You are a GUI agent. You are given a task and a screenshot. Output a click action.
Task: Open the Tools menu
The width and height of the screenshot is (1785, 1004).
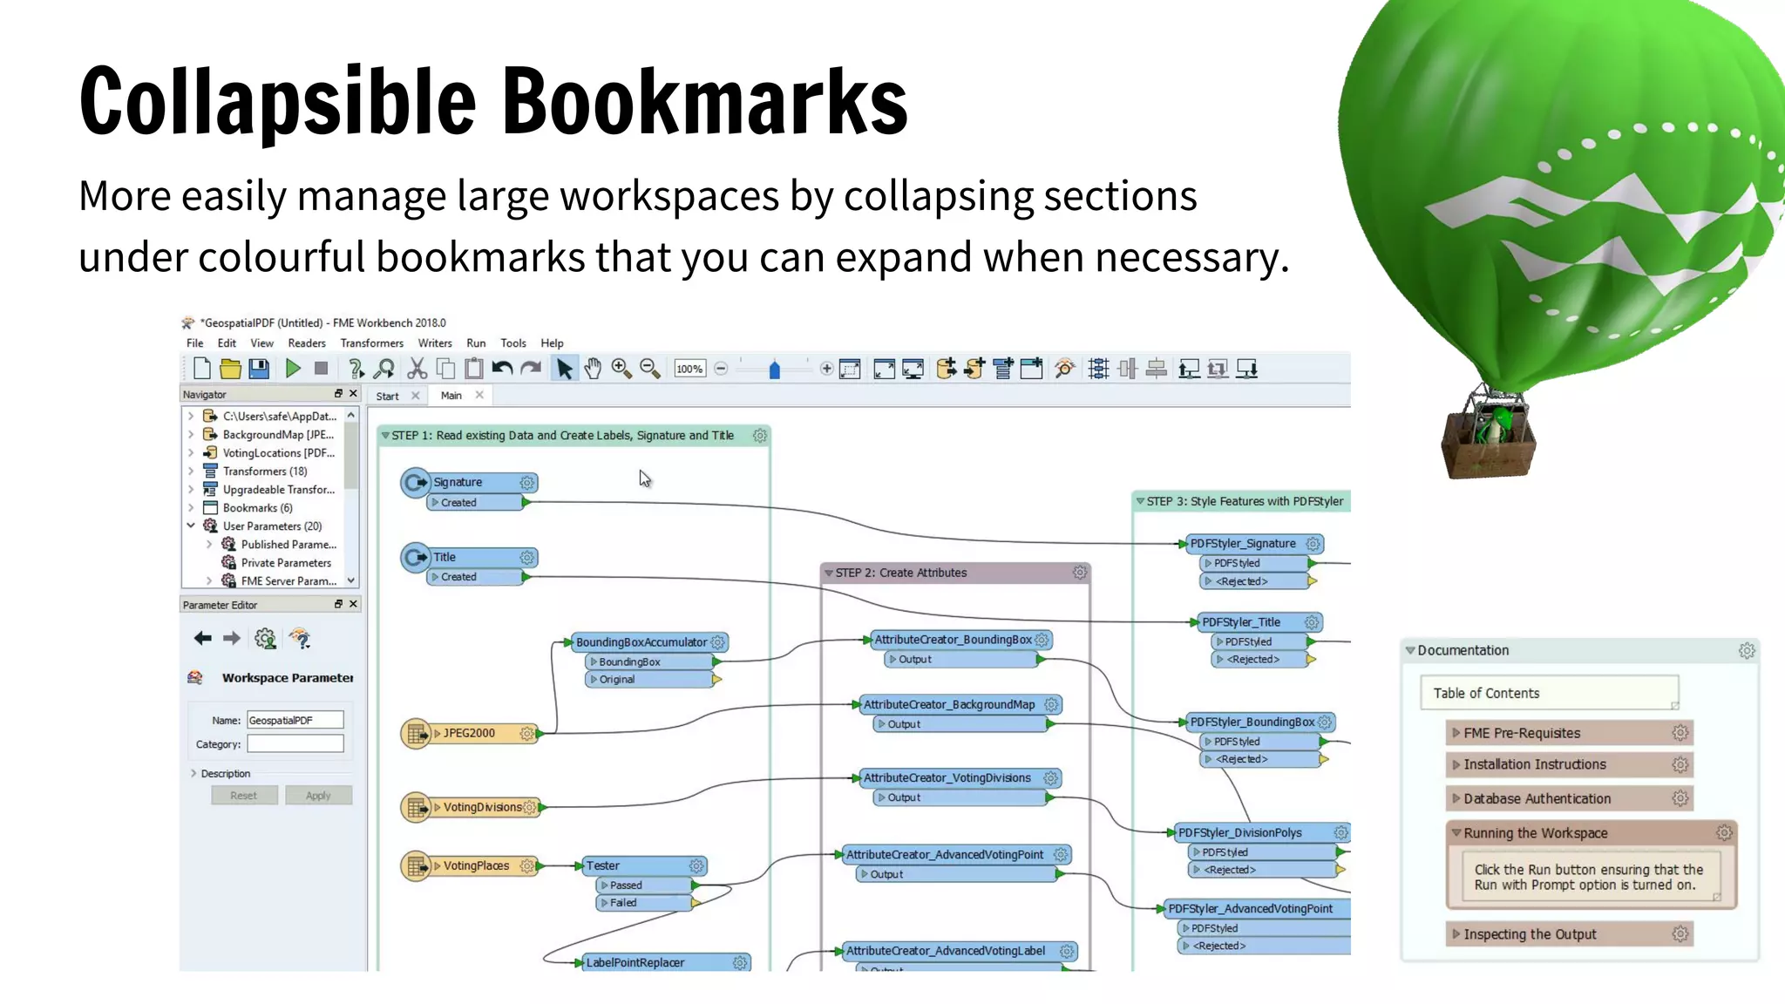coord(513,343)
